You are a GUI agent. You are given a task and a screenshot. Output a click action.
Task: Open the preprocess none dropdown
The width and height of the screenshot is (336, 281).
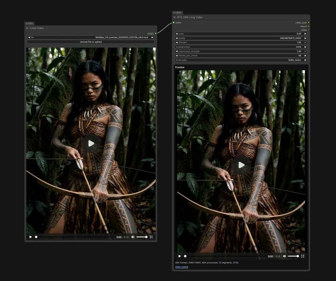point(298,47)
